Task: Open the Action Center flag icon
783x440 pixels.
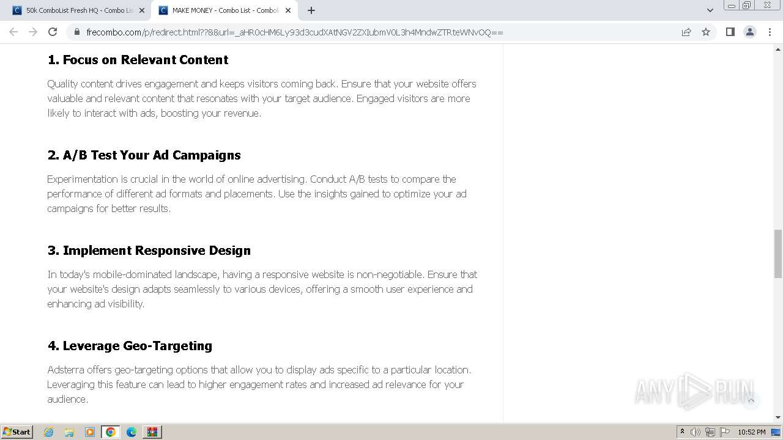Action: pos(725,432)
